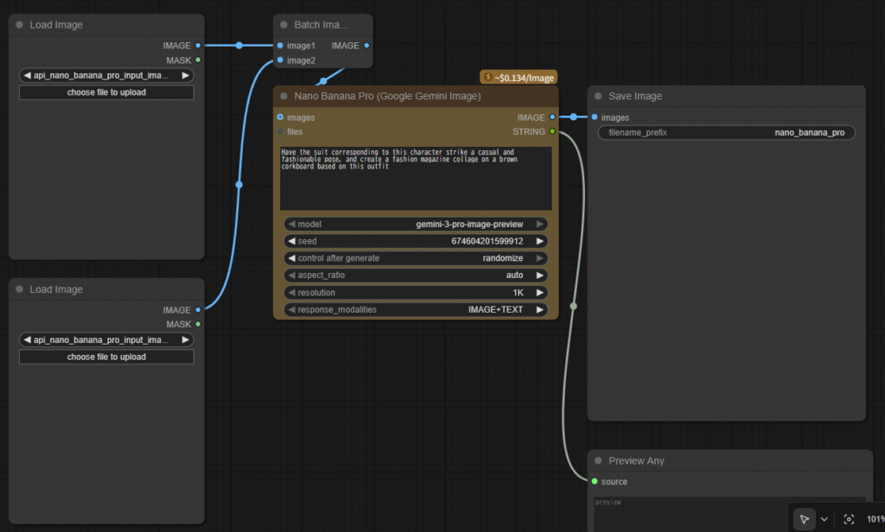This screenshot has height=532, width=885.
Task: Click the Preview Any source input port
Action: [595, 481]
